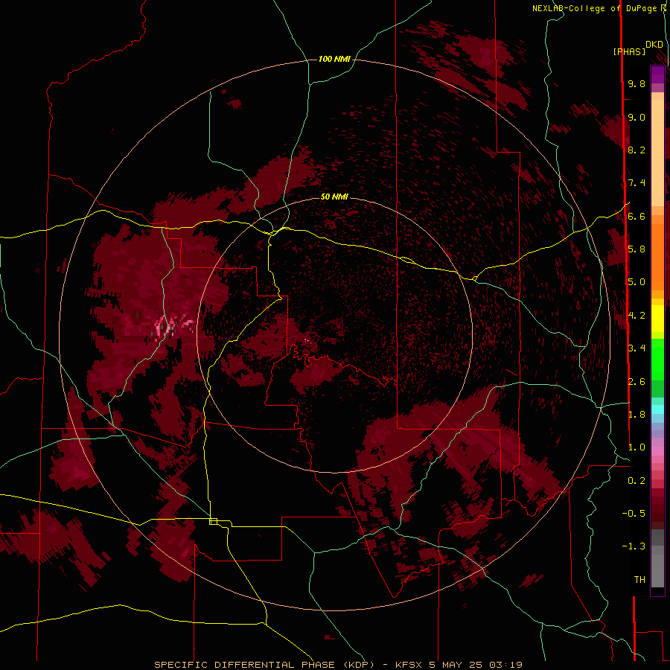Pick the purple top color bar segment
Screen dimensions: 670x670
pyautogui.click(x=657, y=74)
